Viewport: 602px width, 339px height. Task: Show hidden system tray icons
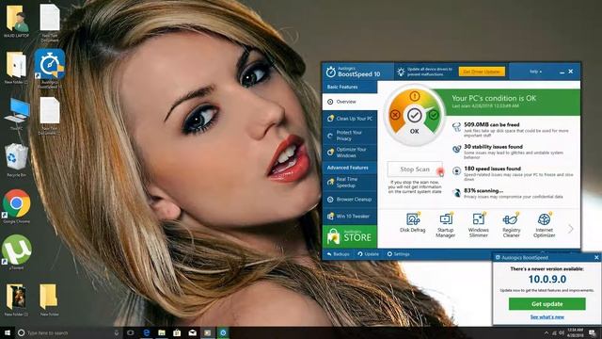coord(546,332)
